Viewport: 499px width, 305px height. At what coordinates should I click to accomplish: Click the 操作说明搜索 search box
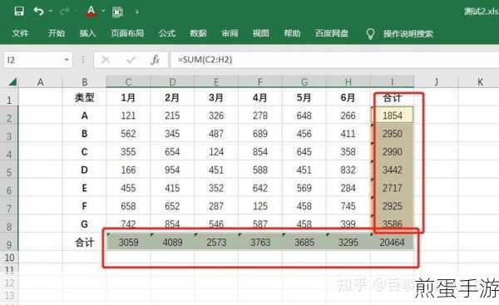pos(408,34)
